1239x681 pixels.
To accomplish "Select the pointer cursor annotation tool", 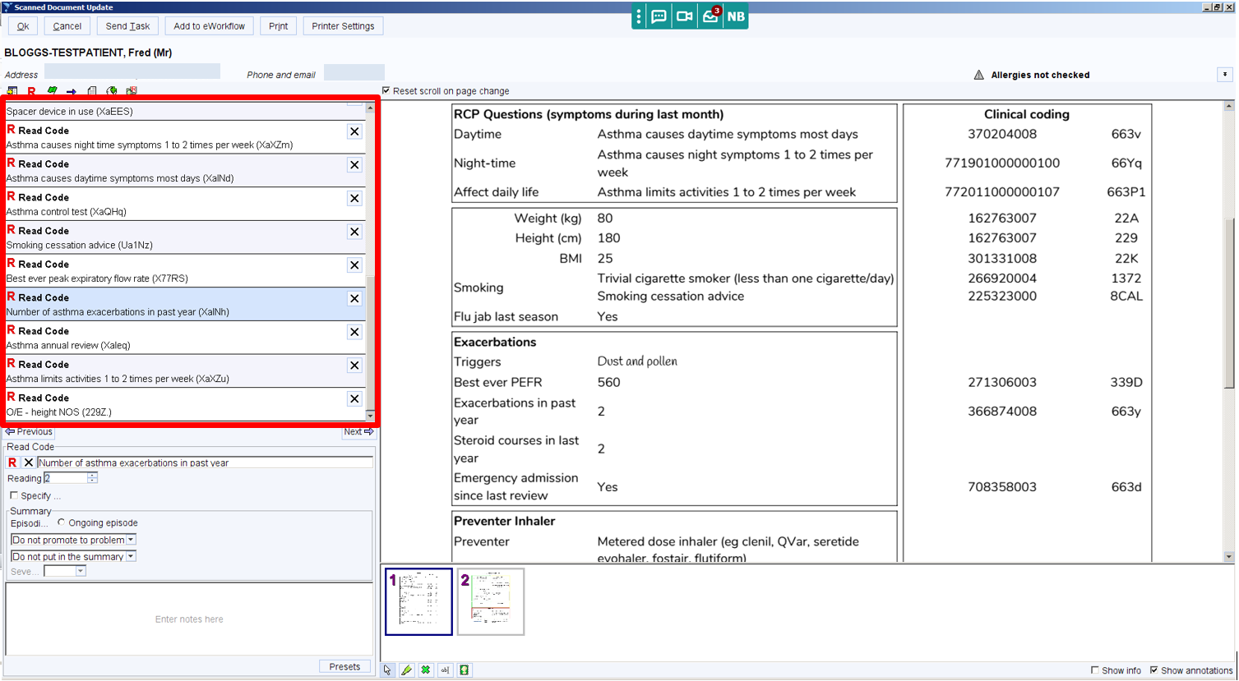I will [388, 670].
